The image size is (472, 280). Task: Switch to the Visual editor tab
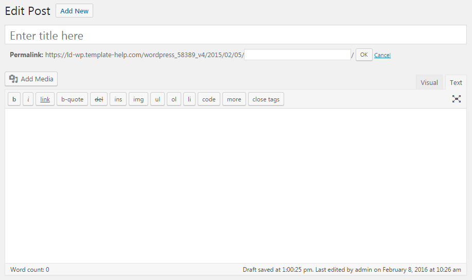coord(429,82)
